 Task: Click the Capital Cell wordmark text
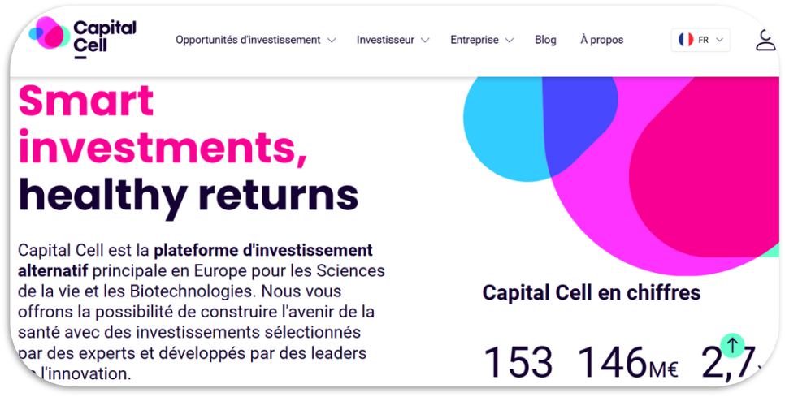point(104,38)
